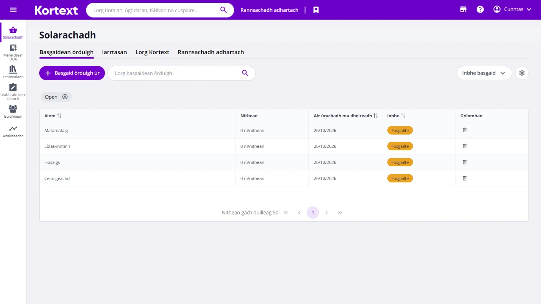Image resolution: width=541 pixels, height=304 pixels.
Task: Open Buidhnean in the sidebar
Action: 13,111
